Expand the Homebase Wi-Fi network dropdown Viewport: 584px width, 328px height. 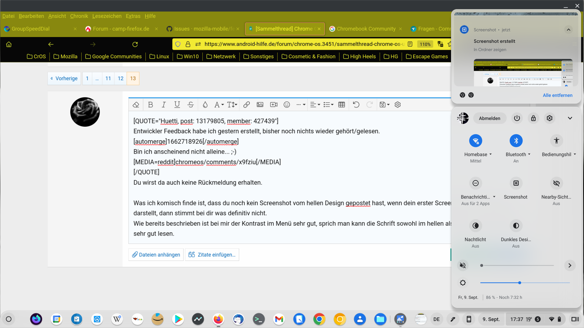[491, 155]
